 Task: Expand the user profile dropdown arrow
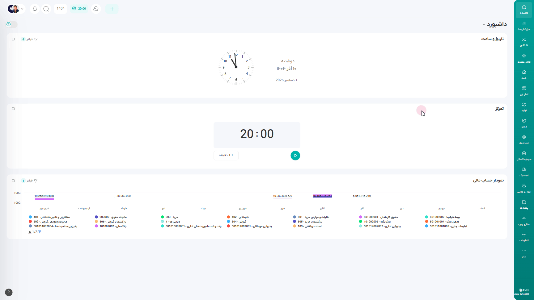(22, 9)
